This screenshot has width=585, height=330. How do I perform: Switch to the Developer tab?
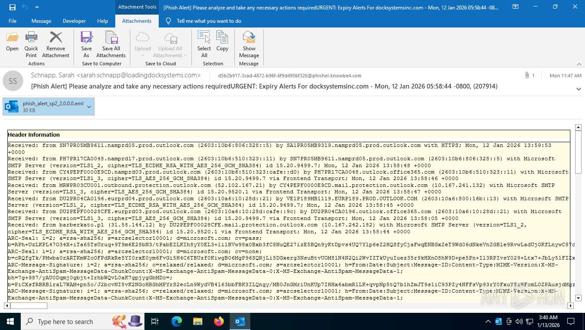tap(74, 21)
